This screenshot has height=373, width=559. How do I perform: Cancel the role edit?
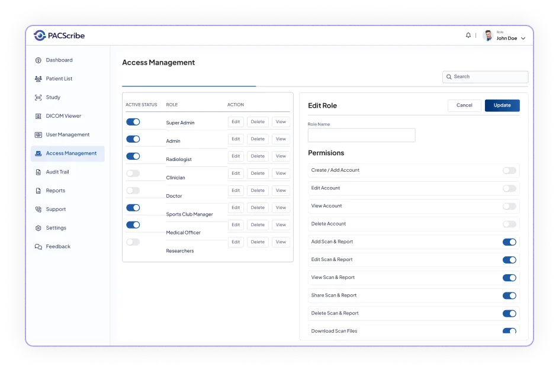[x=464, y=105]
